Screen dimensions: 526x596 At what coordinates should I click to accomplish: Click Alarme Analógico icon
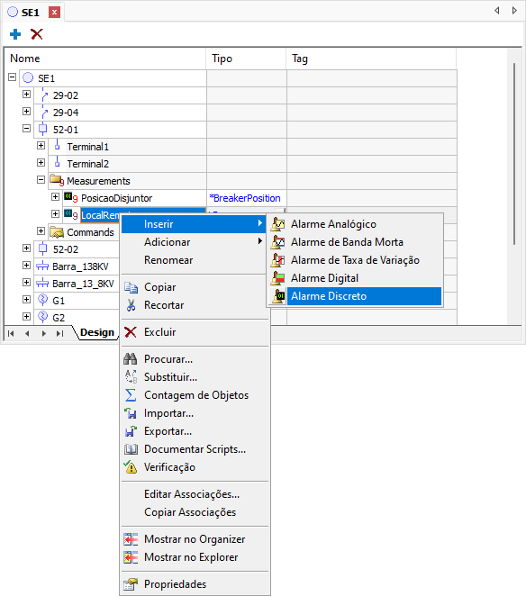278,224
